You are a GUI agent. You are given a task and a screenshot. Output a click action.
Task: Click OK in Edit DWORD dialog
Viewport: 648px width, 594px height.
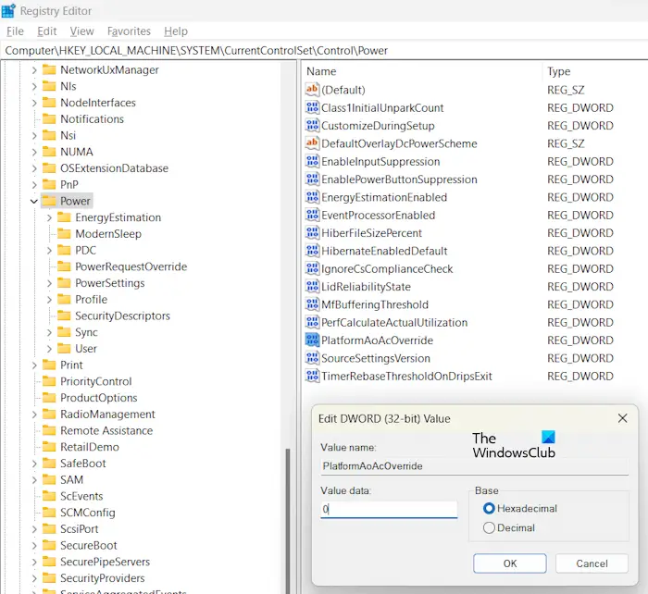[x=509, y=563]
